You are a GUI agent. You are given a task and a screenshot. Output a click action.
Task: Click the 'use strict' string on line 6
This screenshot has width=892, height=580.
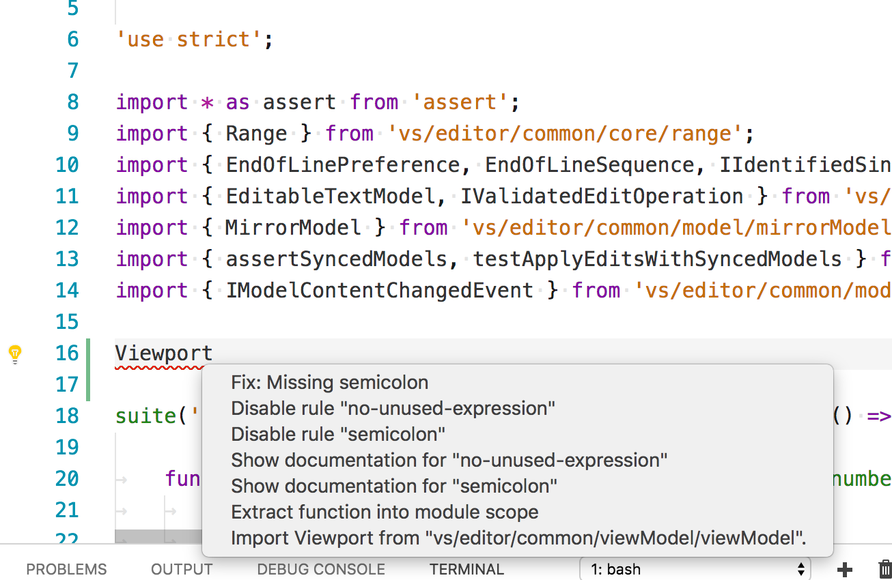tap(192, 39)
